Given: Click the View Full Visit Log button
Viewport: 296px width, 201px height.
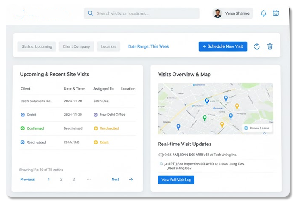Looking at the screenshot, I should (x=176, y=180).
